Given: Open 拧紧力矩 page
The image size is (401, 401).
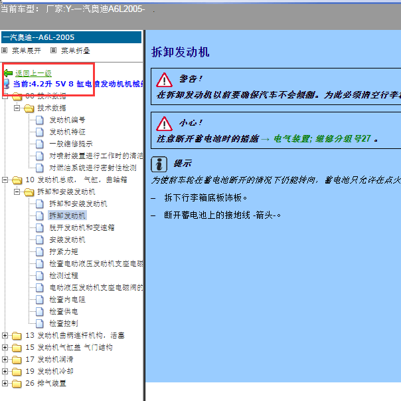Looking at the screenshot, I should [x=64, y=251].
